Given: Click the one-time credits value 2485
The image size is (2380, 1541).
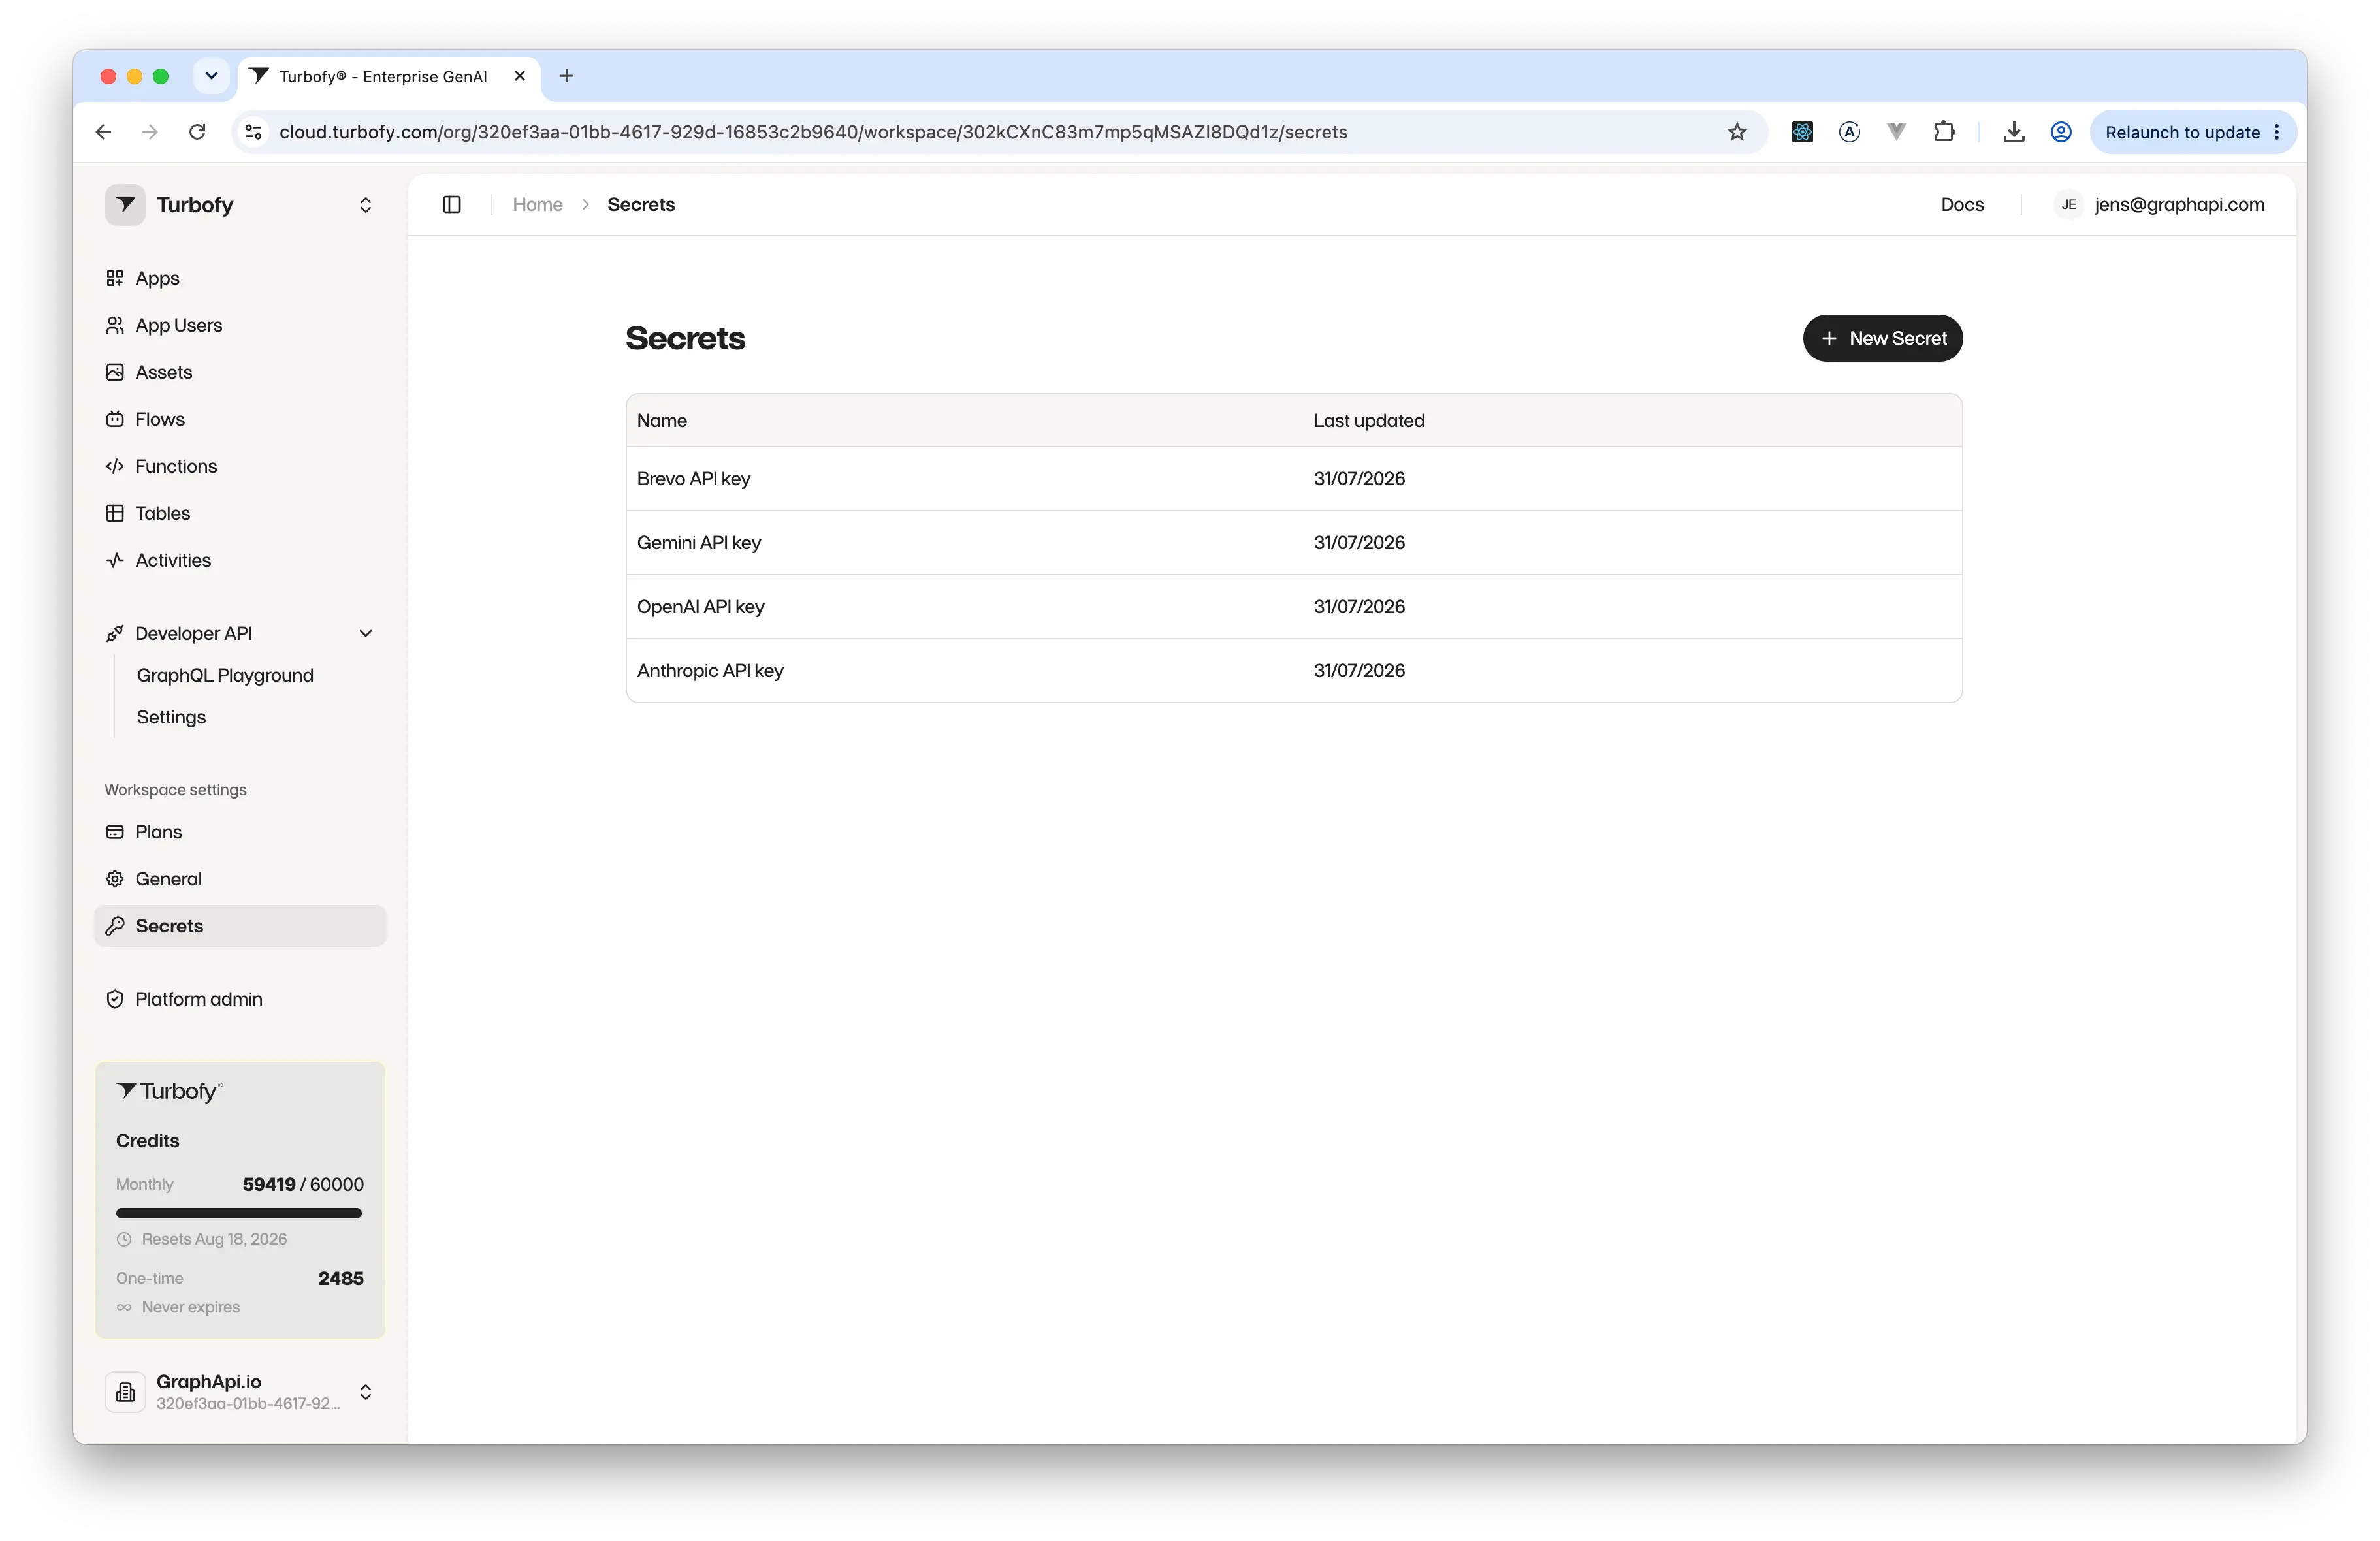Looking at the screenshot, I should (x=341, y=1278).
